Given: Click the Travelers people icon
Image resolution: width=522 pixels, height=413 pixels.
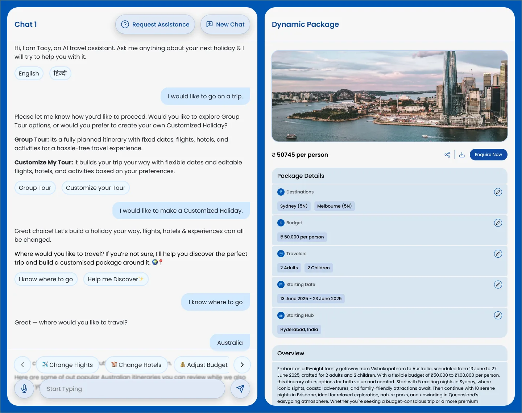Looking at the screenshot, I should coord(281,254).
